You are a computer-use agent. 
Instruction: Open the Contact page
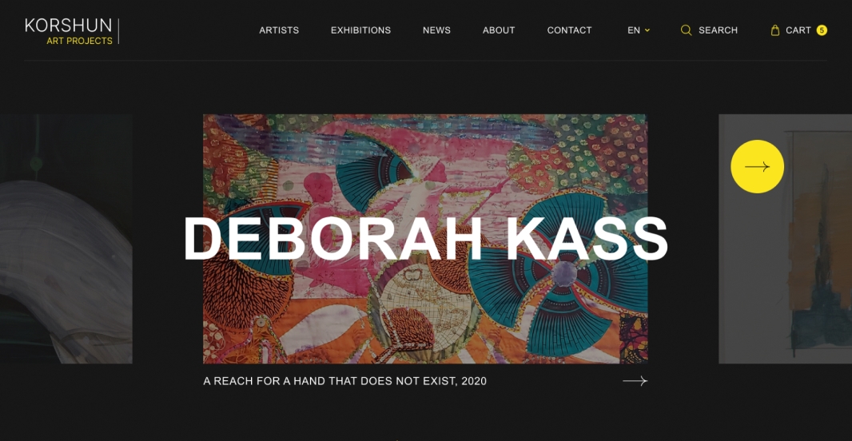point(569,30)
